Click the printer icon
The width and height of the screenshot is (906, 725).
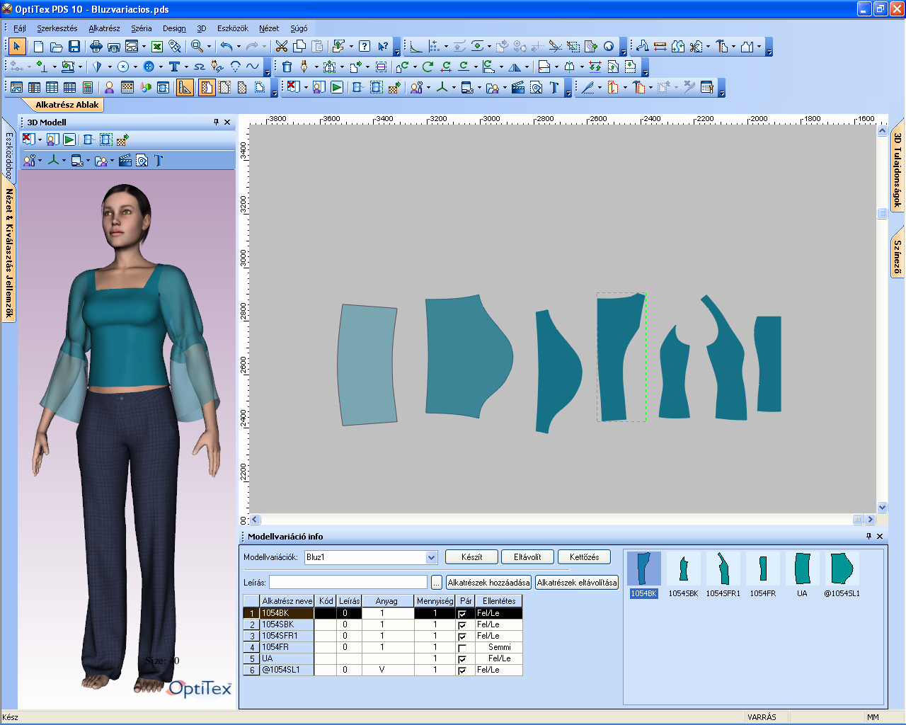(x=96, y=47)
